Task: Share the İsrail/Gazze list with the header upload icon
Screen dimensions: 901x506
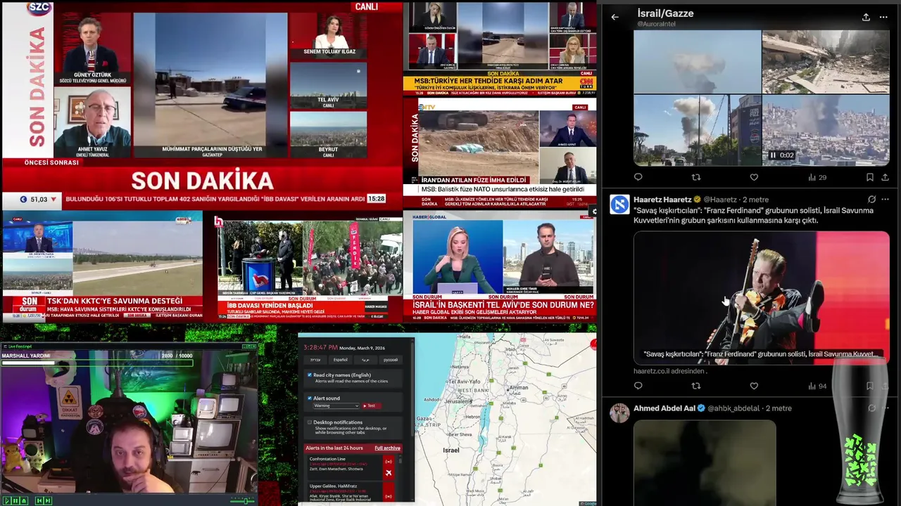Action: click(x=866, y=17)
